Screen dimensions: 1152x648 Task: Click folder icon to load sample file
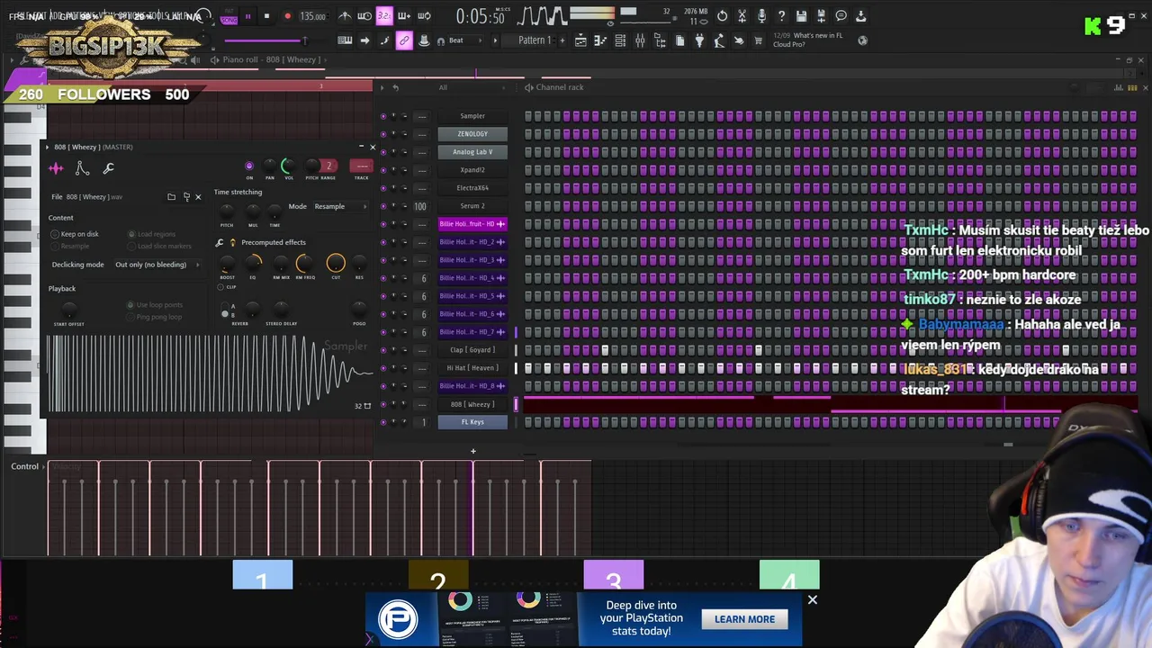coord(171,196)
